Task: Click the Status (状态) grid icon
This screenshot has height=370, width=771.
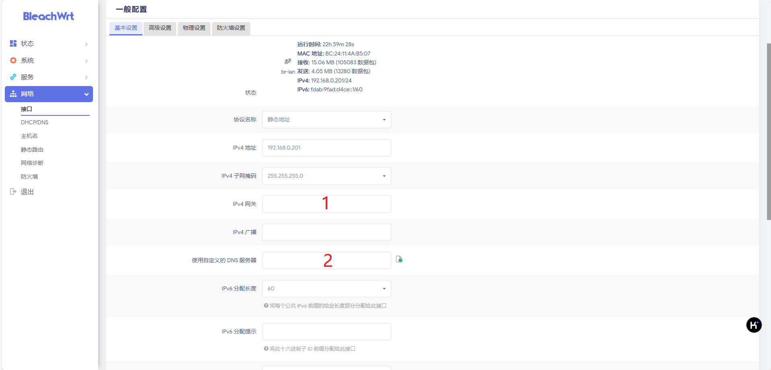Action: (x=13, y=43)
